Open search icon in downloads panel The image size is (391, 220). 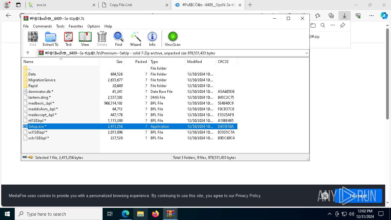(323, 25)
